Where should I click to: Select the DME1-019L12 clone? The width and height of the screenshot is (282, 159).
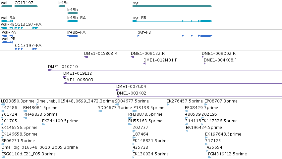point(173,77)
